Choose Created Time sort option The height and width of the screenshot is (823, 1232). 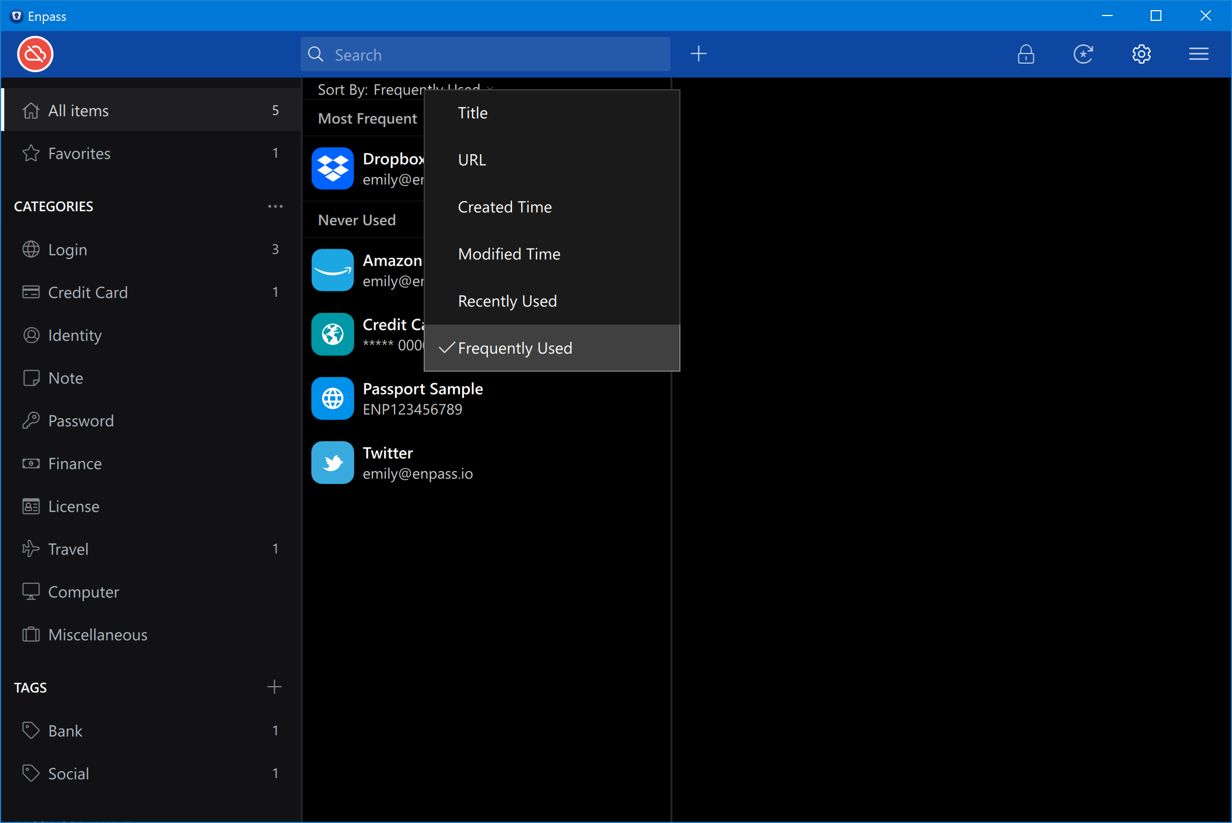click(x=552, y=207)
